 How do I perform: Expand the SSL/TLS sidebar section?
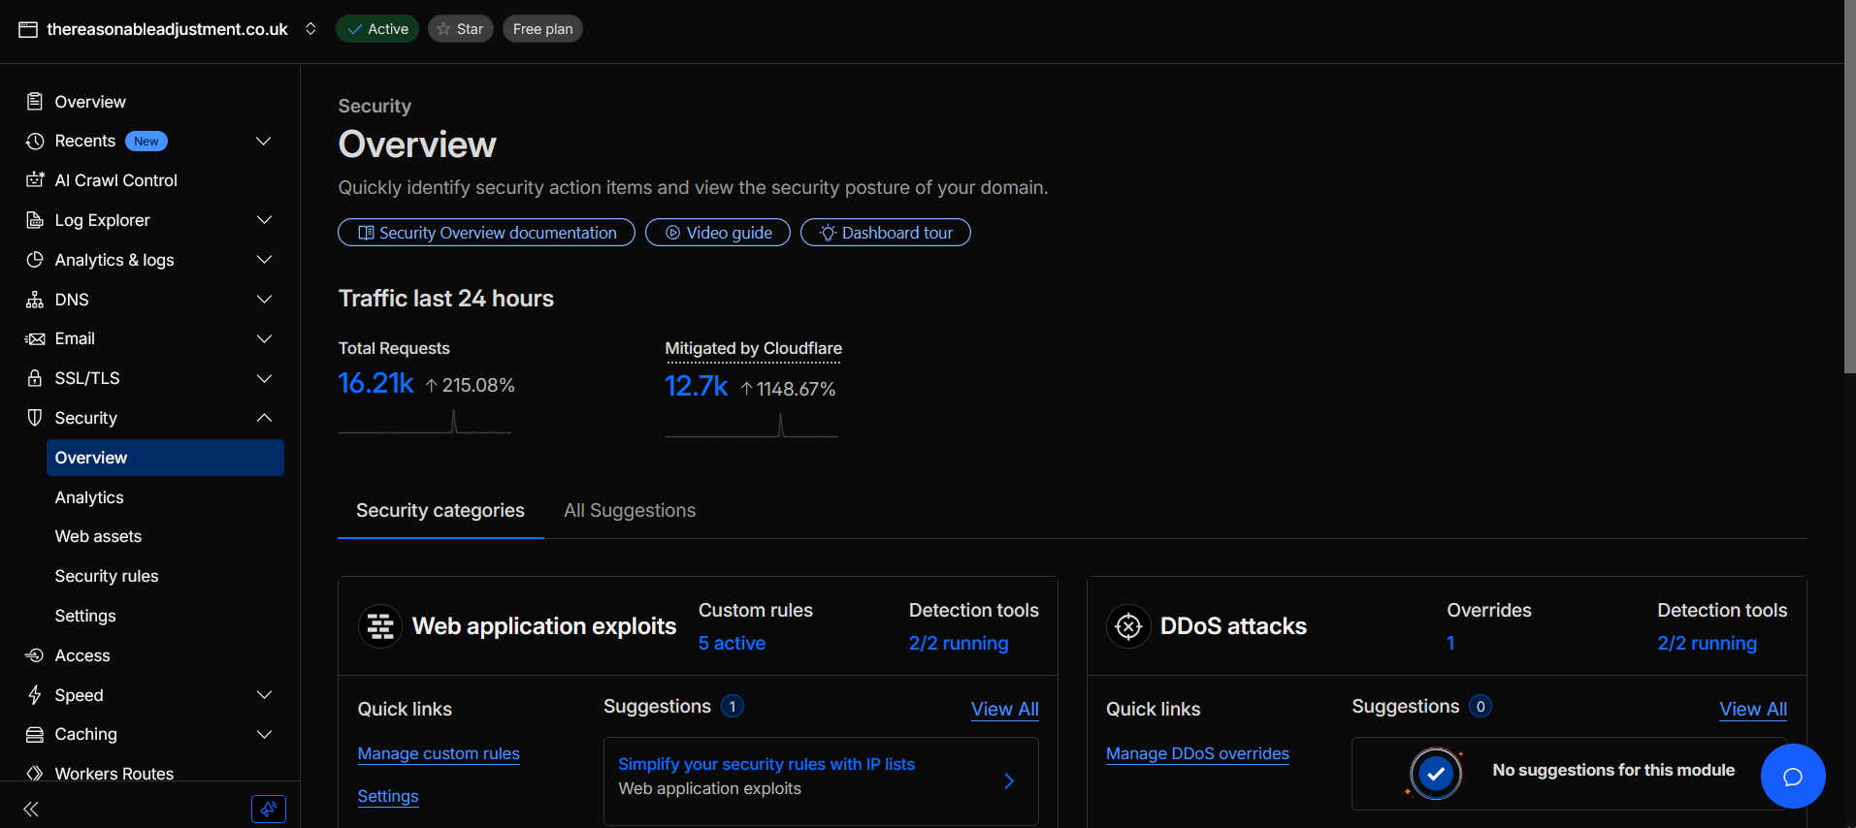click(263, 378)
